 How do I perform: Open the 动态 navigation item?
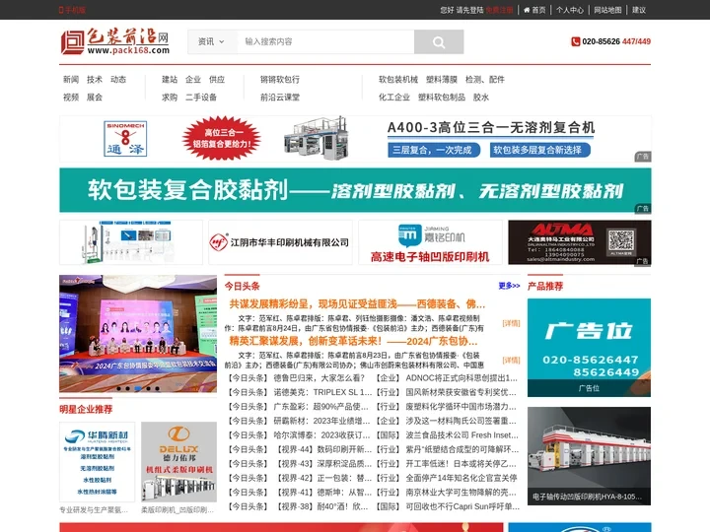(118, 80)
